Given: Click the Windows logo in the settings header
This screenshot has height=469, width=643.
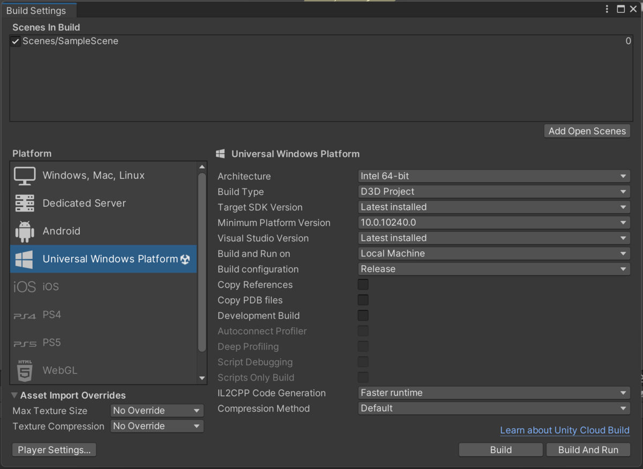Looking at the screenshot, I should coord(220,154).
